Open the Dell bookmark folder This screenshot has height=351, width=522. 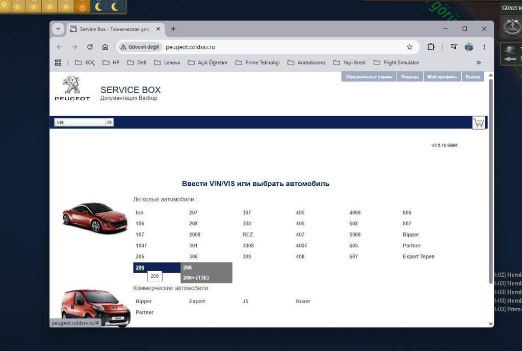[x=137, y=63]
